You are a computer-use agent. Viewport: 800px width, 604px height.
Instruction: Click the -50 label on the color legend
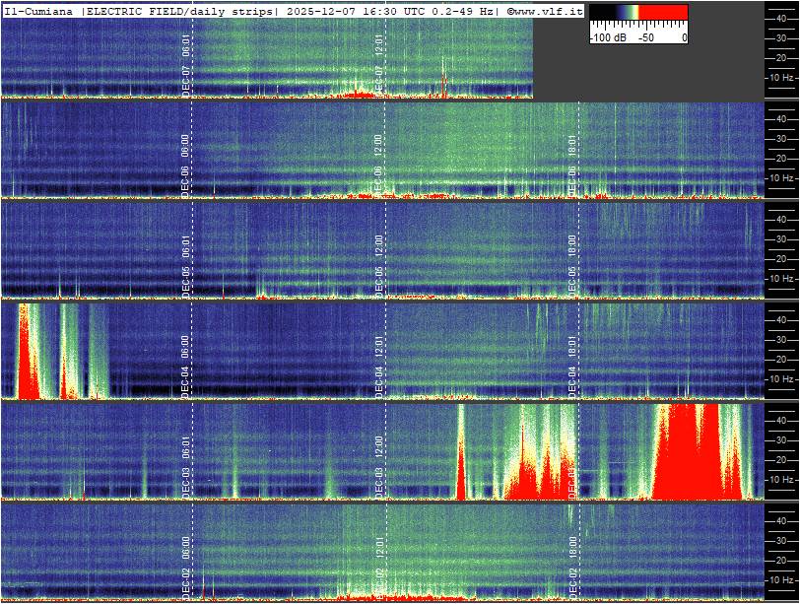[647, 37]
